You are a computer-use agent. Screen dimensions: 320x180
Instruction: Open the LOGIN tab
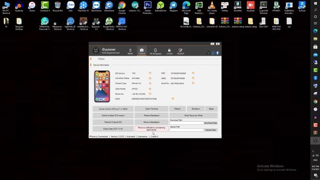point(169,51)
